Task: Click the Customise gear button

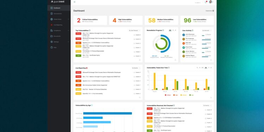Action: [x=210, y=11]
